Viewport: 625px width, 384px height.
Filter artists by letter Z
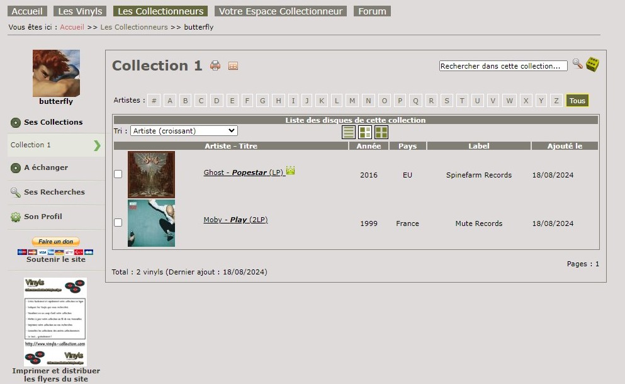[x=556, y=101]
